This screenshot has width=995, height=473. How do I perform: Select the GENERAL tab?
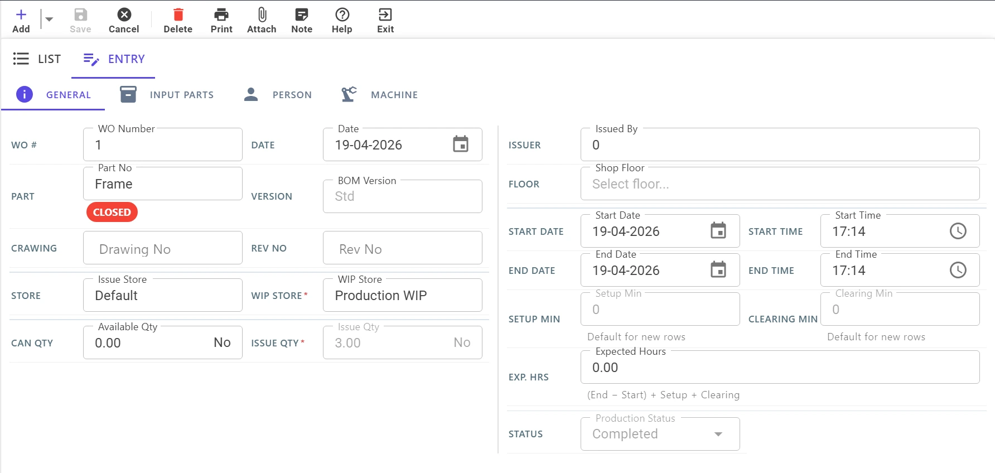click(54, 95)
